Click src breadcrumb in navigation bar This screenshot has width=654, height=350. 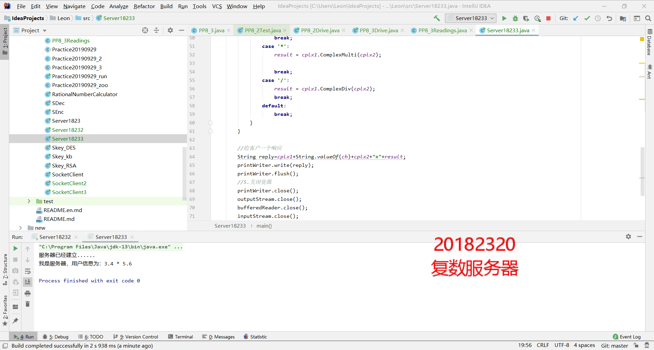coord(87,18)
